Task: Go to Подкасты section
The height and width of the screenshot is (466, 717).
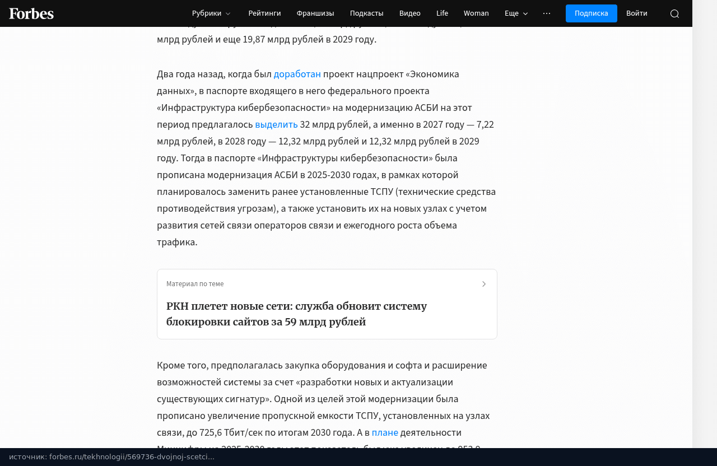Action: (367, 13)
